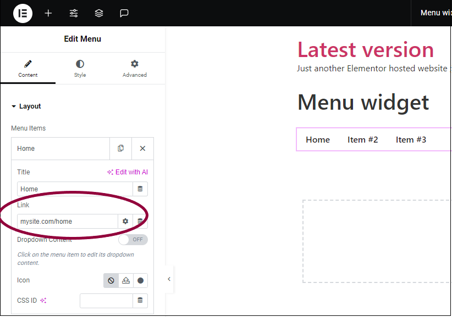Collapse the Home item header
This screenshot has height=317, width=452.
60,148
